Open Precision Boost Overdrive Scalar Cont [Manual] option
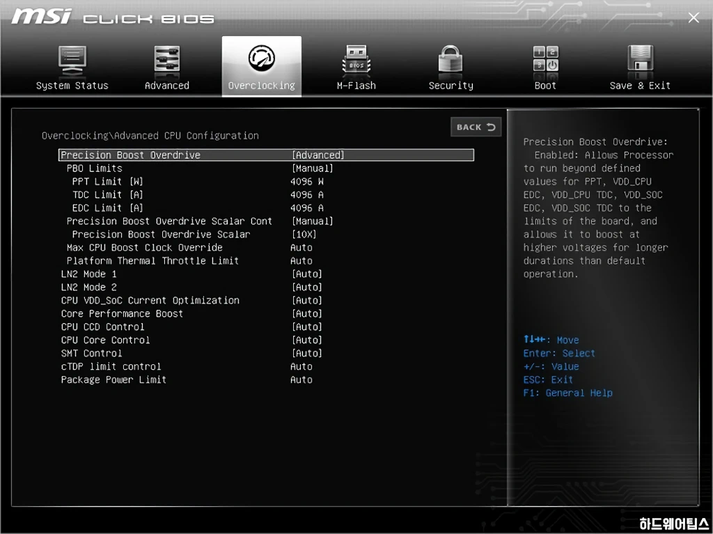 coord(313,221)
